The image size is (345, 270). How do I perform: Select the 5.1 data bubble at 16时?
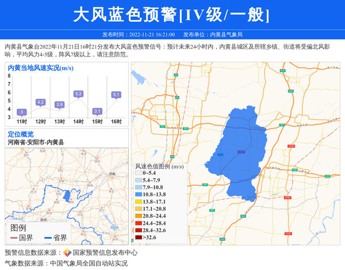116,95
